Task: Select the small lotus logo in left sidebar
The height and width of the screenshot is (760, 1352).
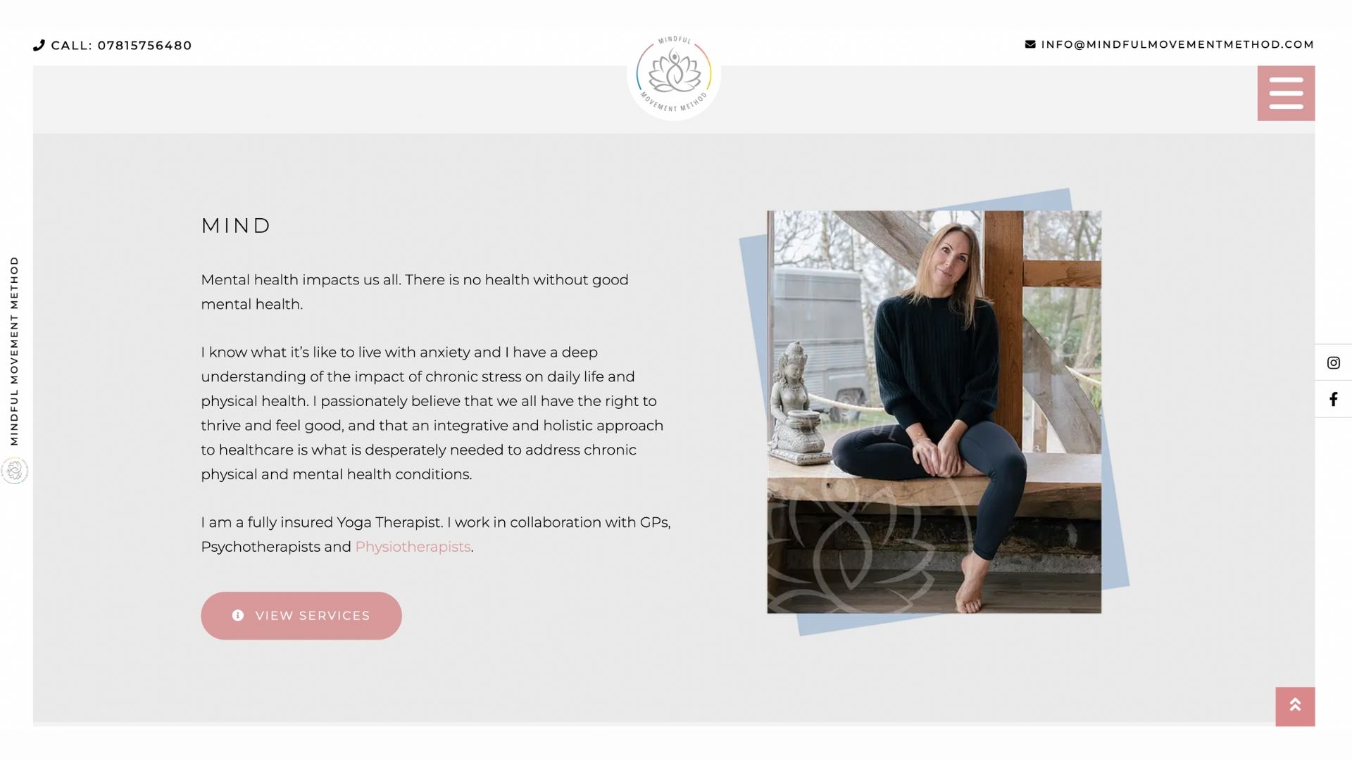Action: [14, 470]
